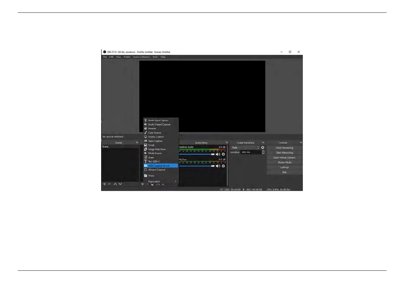Open the Help menu

point(163,57)
